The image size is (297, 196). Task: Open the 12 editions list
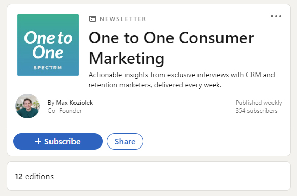click(34, 177)
